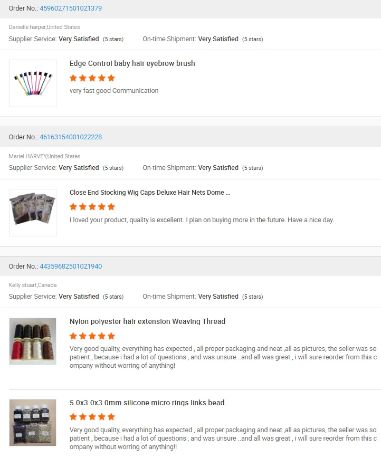This screenshot has height=467, width=381.
Task: Open order number 44359682501021940
Action: [x=71, y=266]
